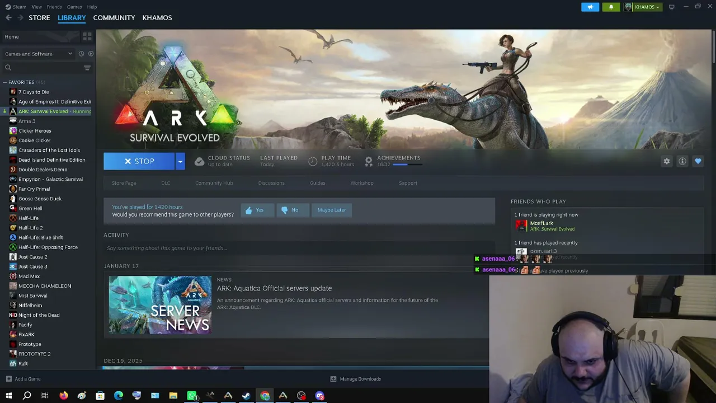Go to the Community tab
The width and height of the screenshot is (716, 403).
point(114,18)
